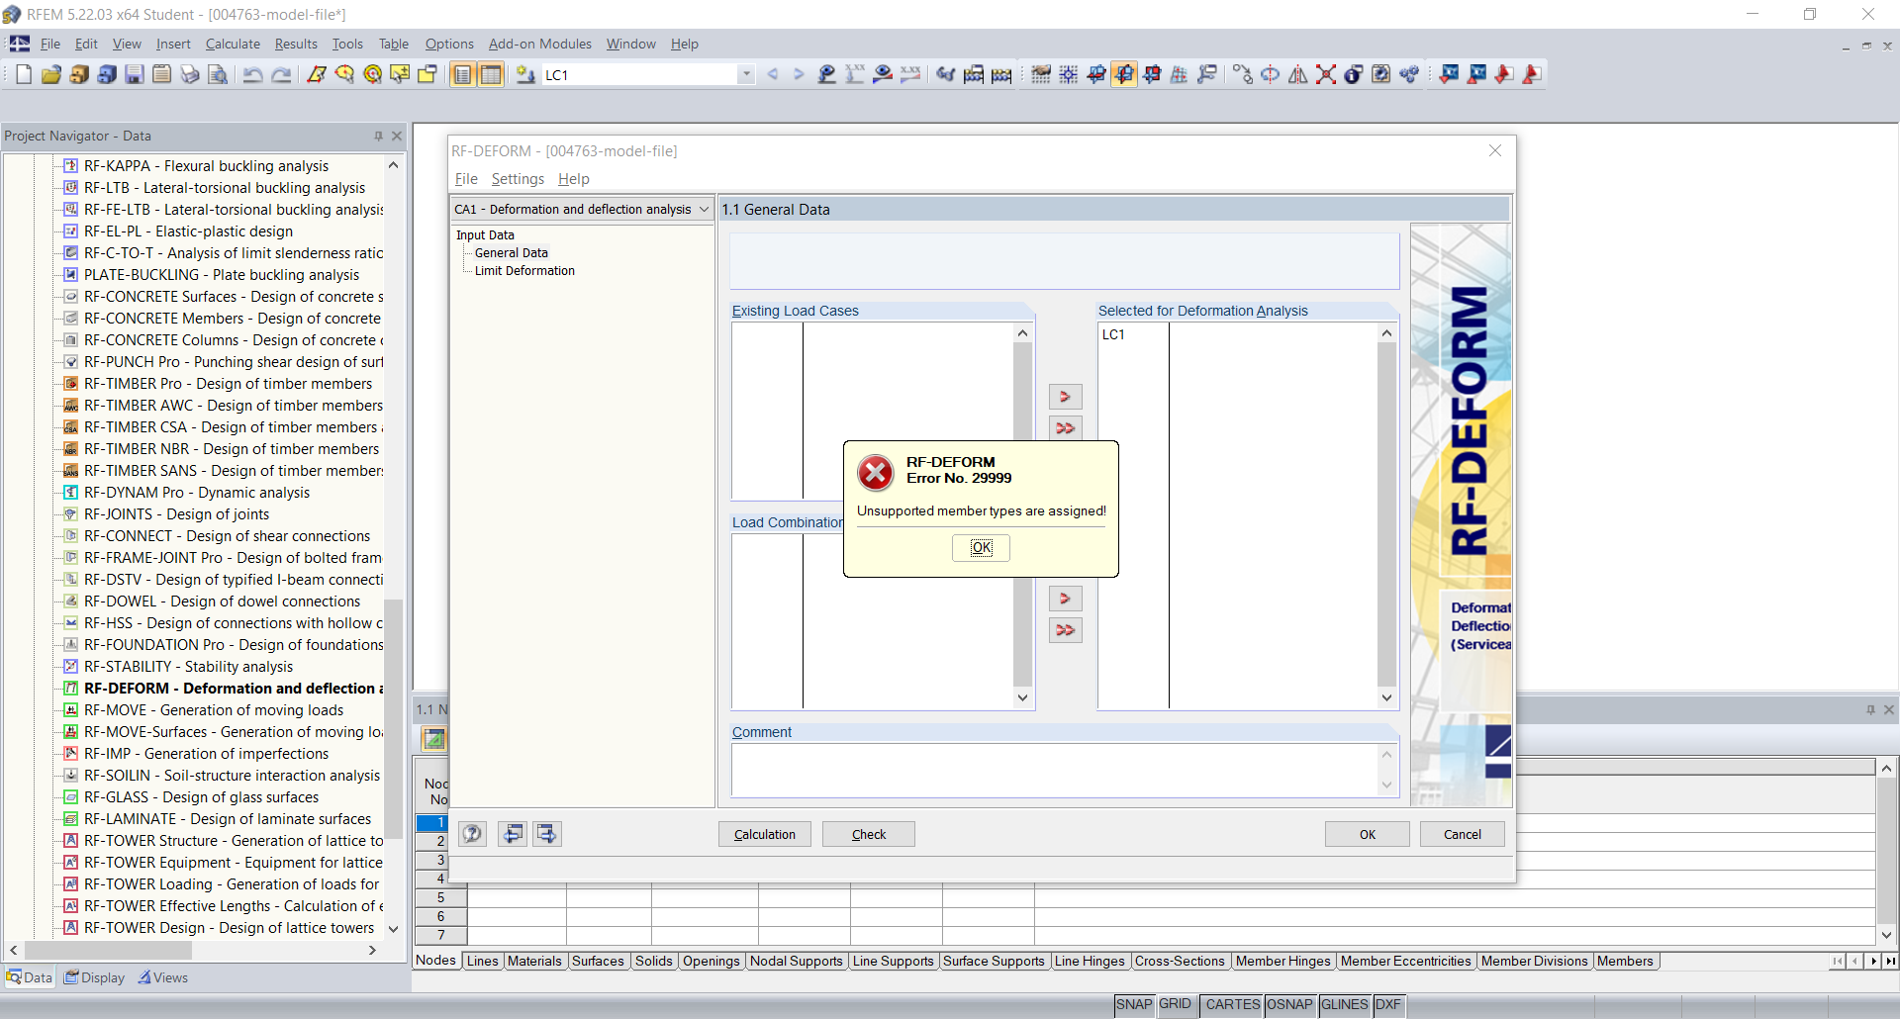
Task: Create a new model with the blank page icon
Action: (x=24, y=74)
